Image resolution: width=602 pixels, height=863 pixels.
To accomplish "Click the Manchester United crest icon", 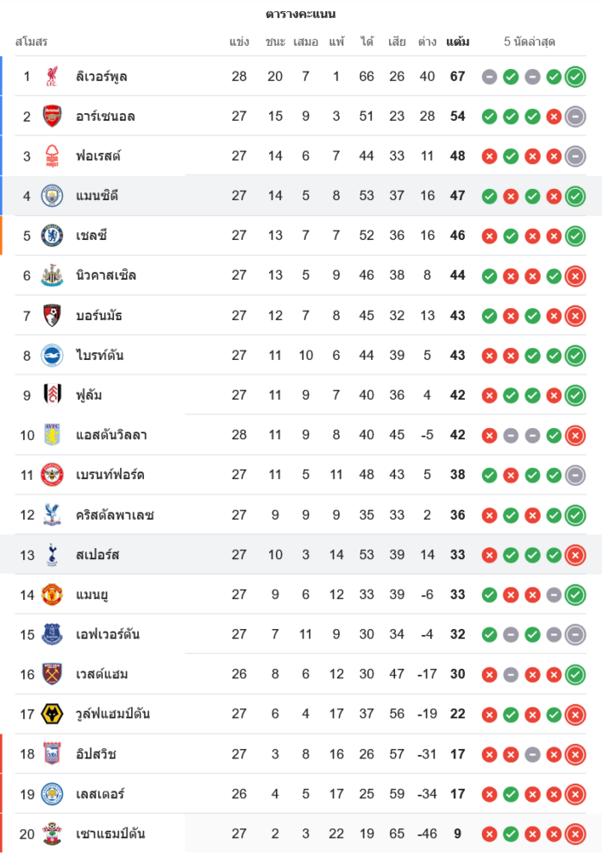I will (52, 595).
